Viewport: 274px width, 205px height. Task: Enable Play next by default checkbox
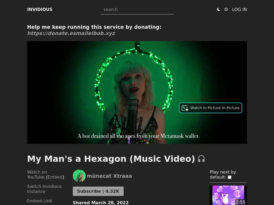(x=230, y=177)
